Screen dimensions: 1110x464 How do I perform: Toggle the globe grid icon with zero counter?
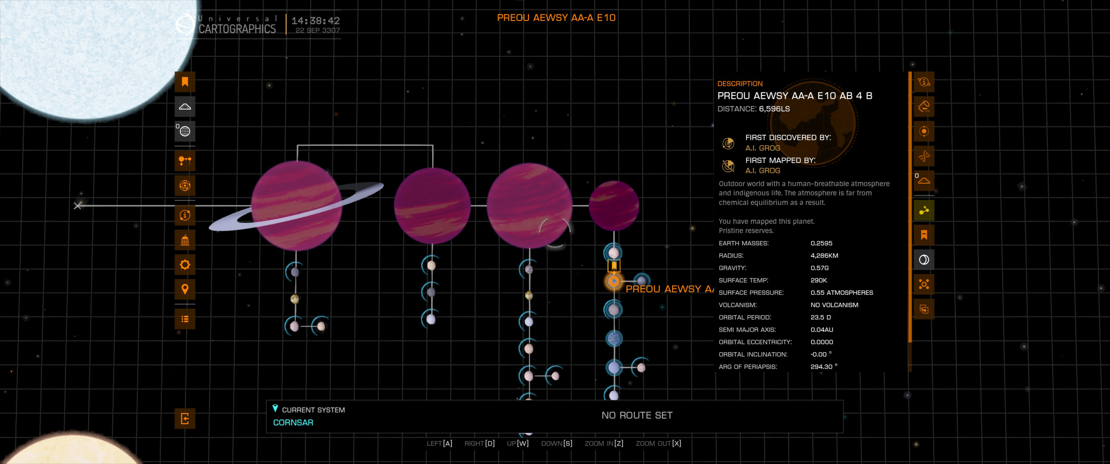[x=185, y=131]
